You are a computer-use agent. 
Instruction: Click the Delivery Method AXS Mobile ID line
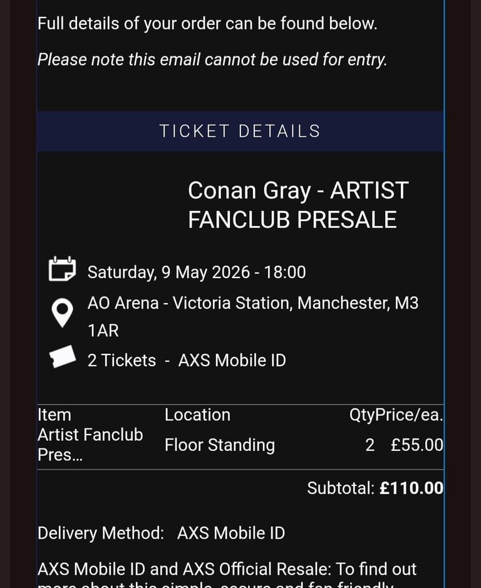coord(161,534)
